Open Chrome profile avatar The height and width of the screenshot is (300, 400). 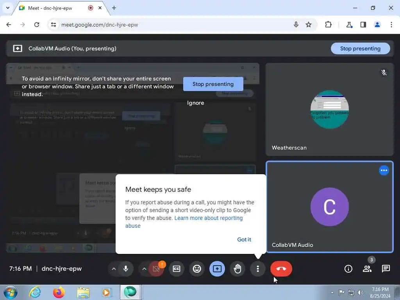[x=377, y=25]
